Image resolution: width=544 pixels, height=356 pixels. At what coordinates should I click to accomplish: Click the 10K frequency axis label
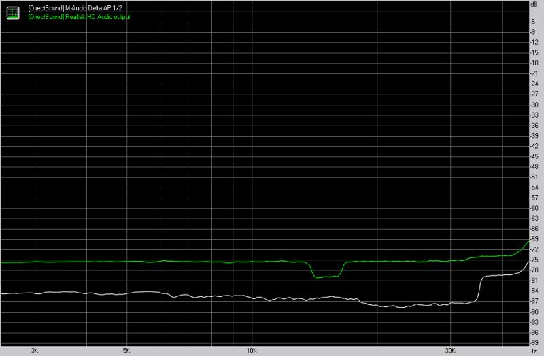(x=251, y=351)
